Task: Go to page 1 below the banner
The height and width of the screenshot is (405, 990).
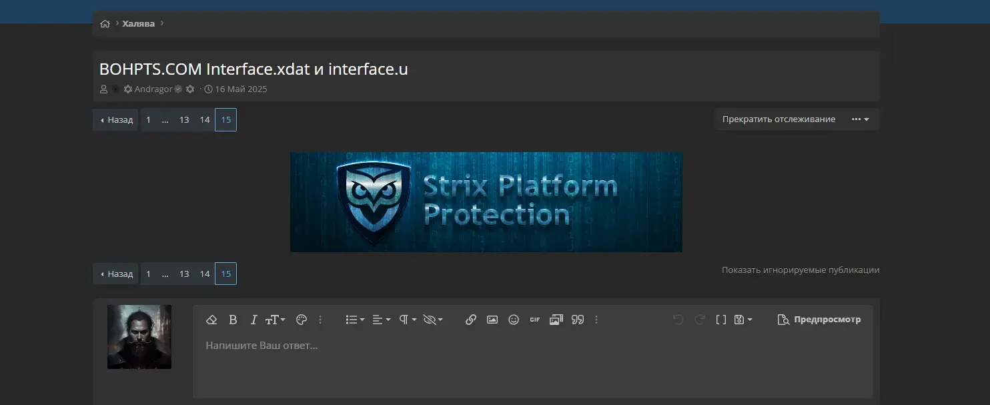Action: click(148, 274)
